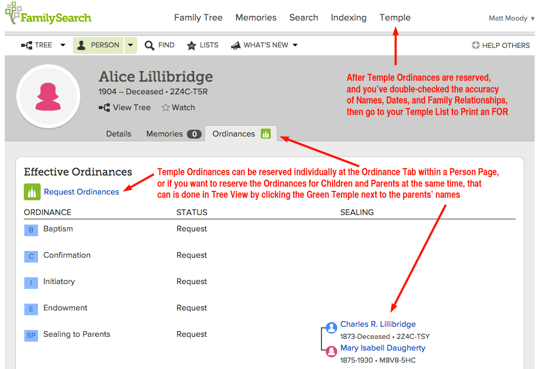The height and width of the screenshot is (369, 540).
Task: Click the Help Others lifesaver icon
Action: 476,45
